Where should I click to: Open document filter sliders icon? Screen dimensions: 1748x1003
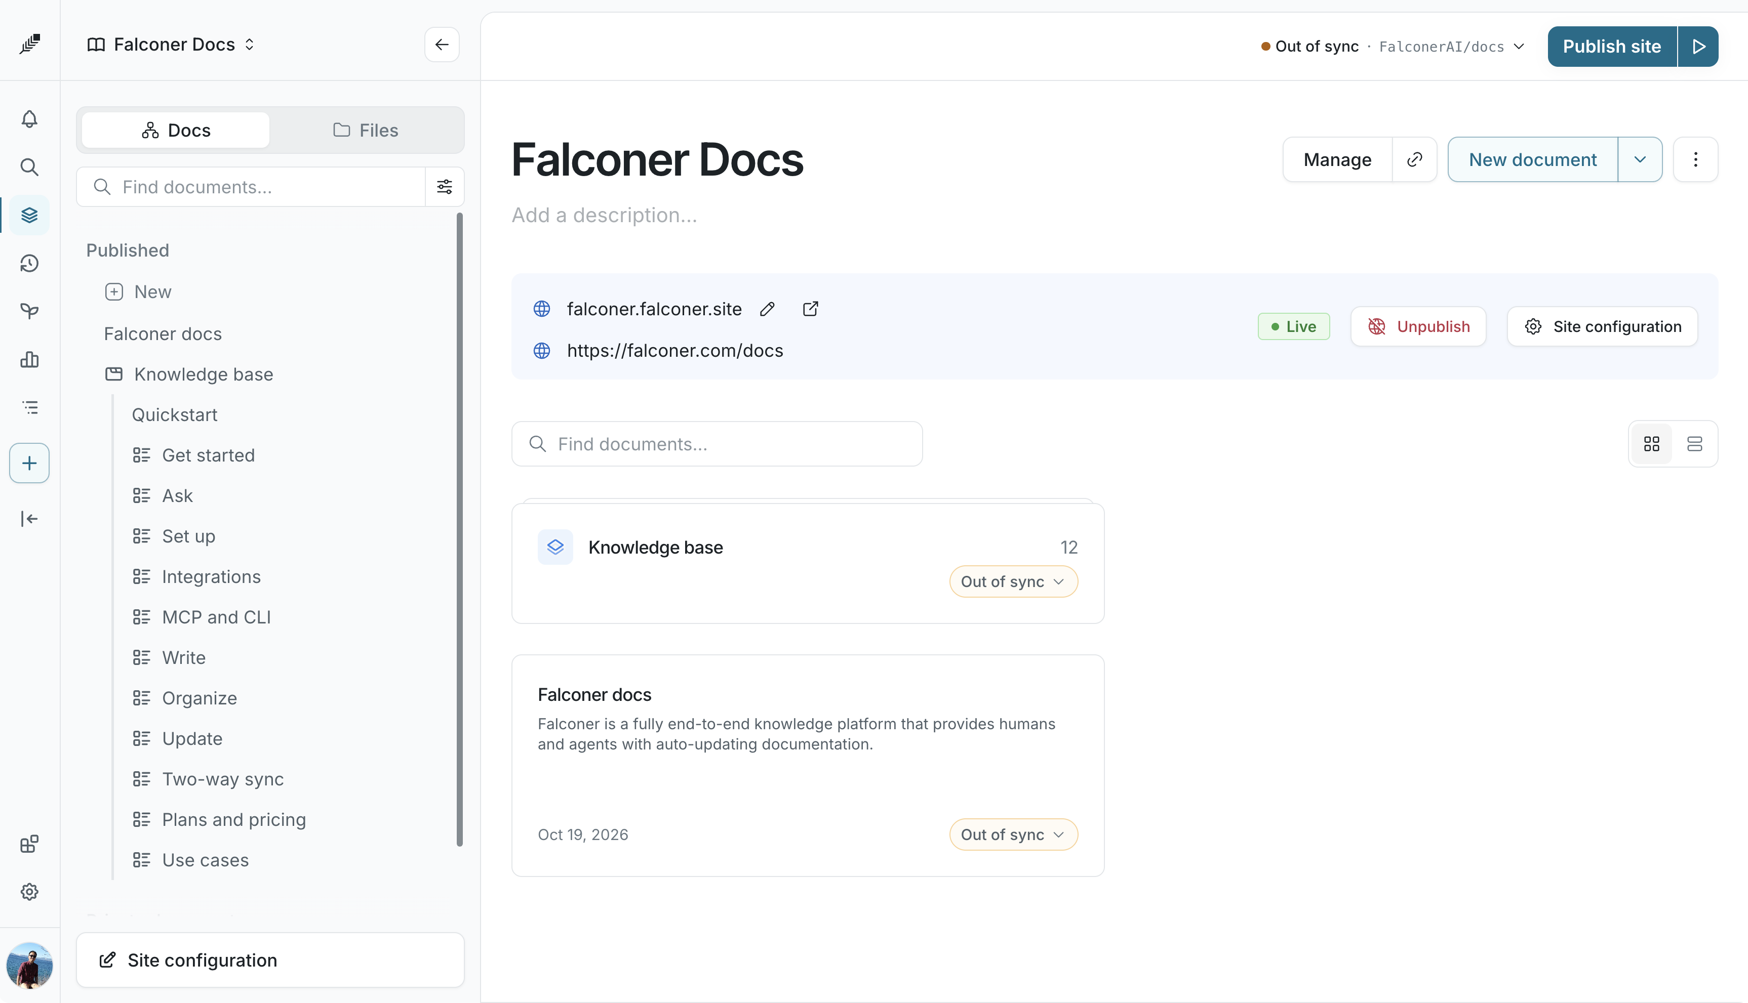[445, 187]
